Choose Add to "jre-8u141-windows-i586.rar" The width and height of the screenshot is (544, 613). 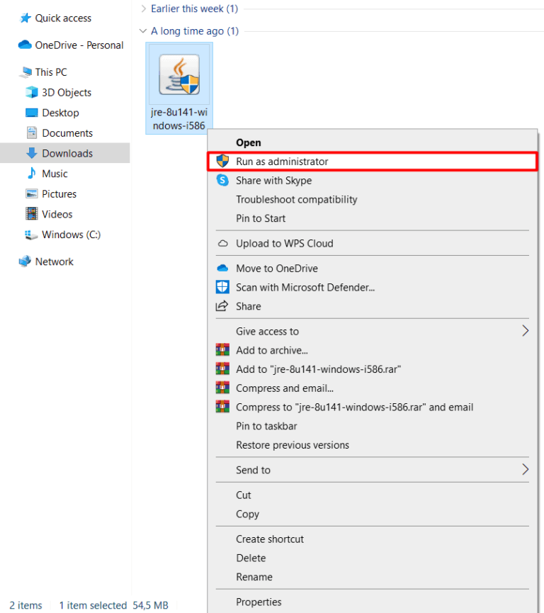point(372,369)
